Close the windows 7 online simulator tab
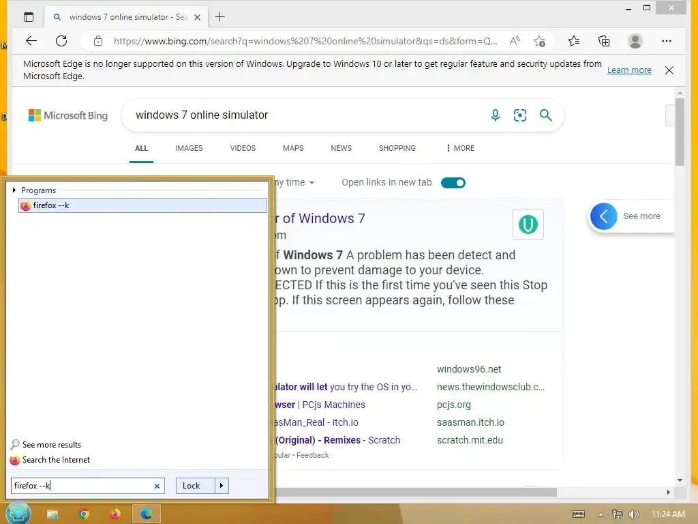 point(198,17)
